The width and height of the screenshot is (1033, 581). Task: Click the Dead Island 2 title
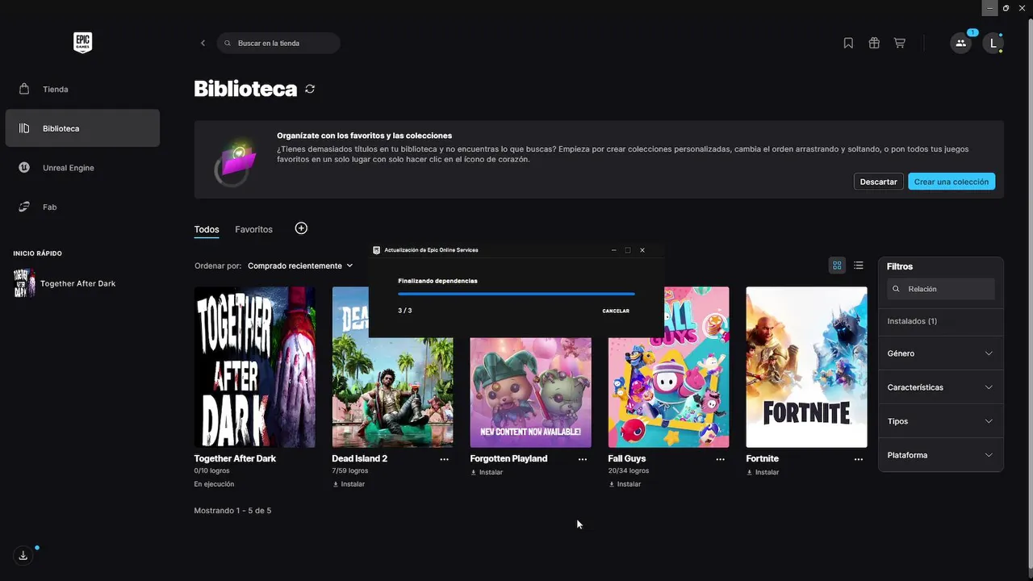coord(360,458)
